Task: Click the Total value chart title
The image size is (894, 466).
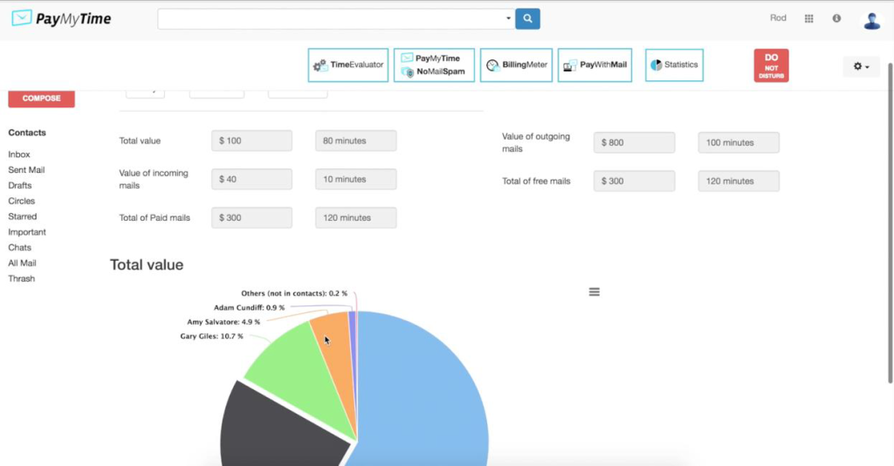Action: 147,265
